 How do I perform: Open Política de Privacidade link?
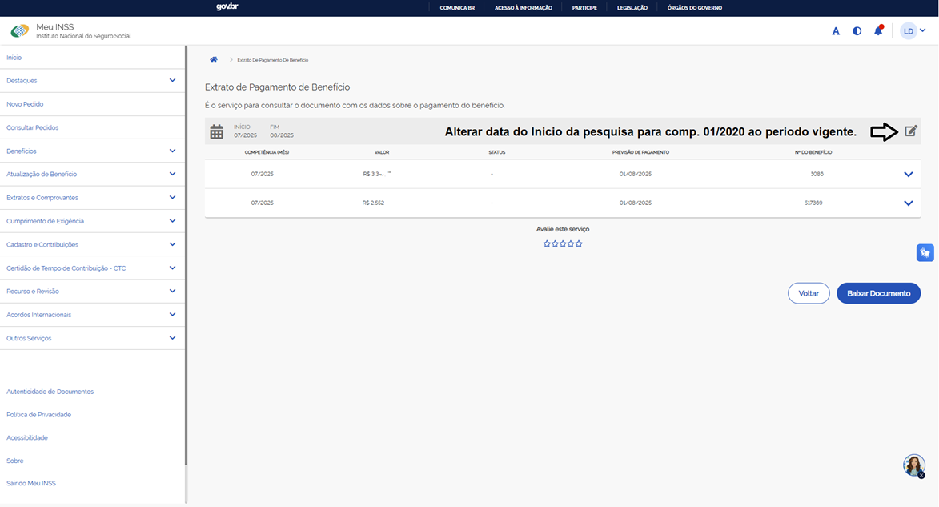click(x=39, y=415)
